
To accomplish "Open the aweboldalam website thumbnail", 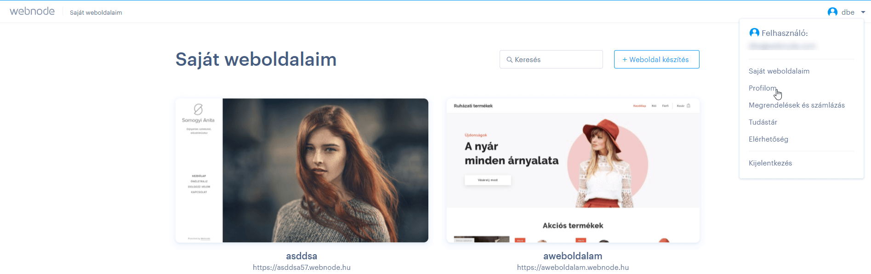I will 573,170.
